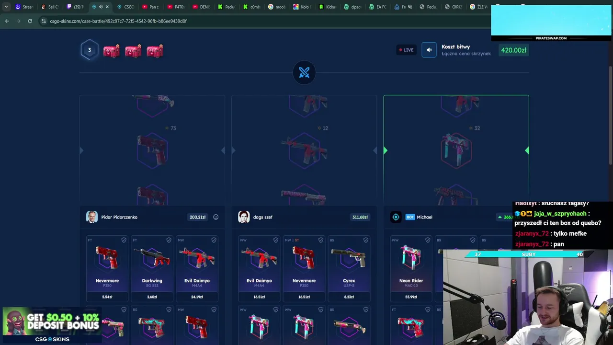Image resolution: width=613 pixels, height=345 pixels.
Task: Open the GET $0.50 deposit bonus banner
Action: (52, 325)
